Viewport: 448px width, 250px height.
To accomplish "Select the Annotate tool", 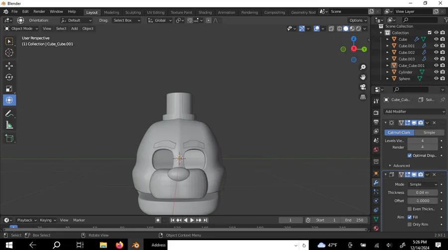I will click(x=9, y=114).
